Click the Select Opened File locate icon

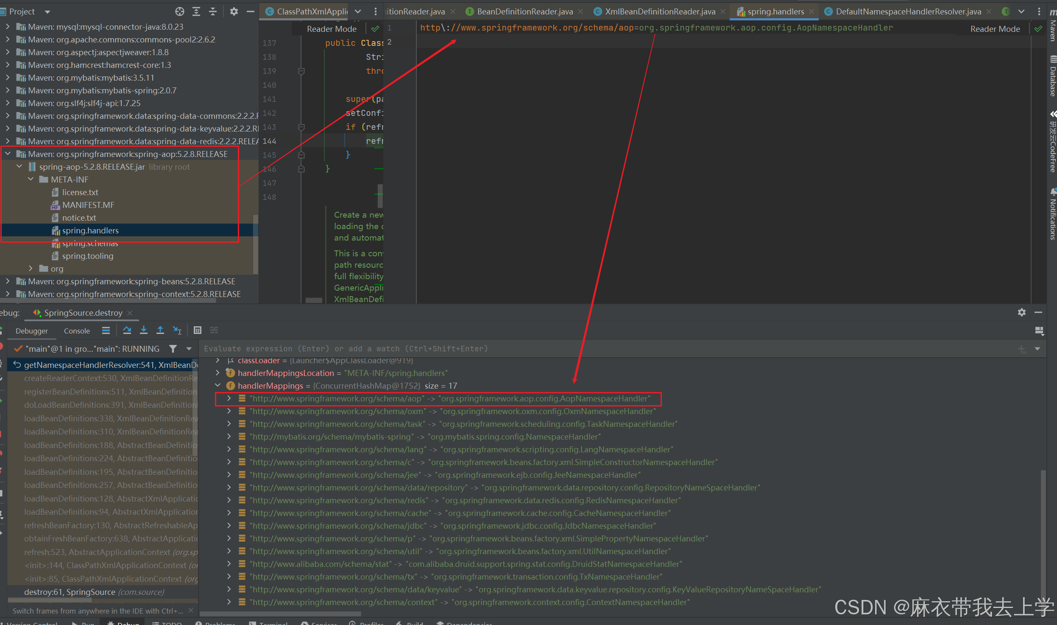(180, 11)
